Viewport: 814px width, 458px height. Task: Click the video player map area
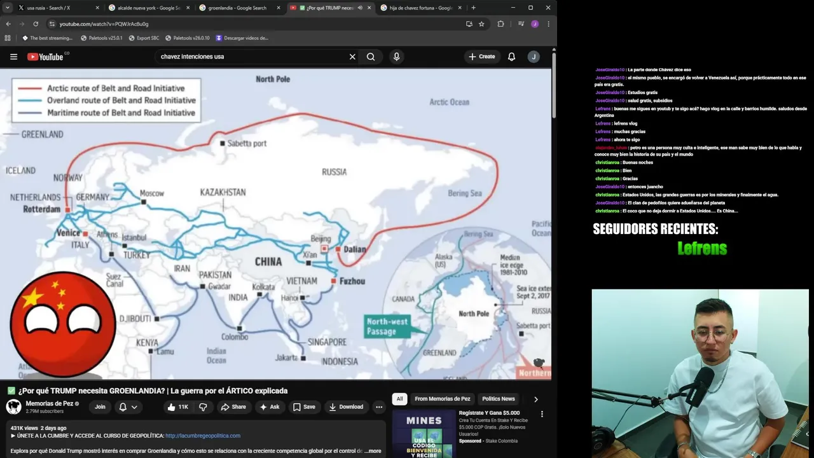(275, 224)
